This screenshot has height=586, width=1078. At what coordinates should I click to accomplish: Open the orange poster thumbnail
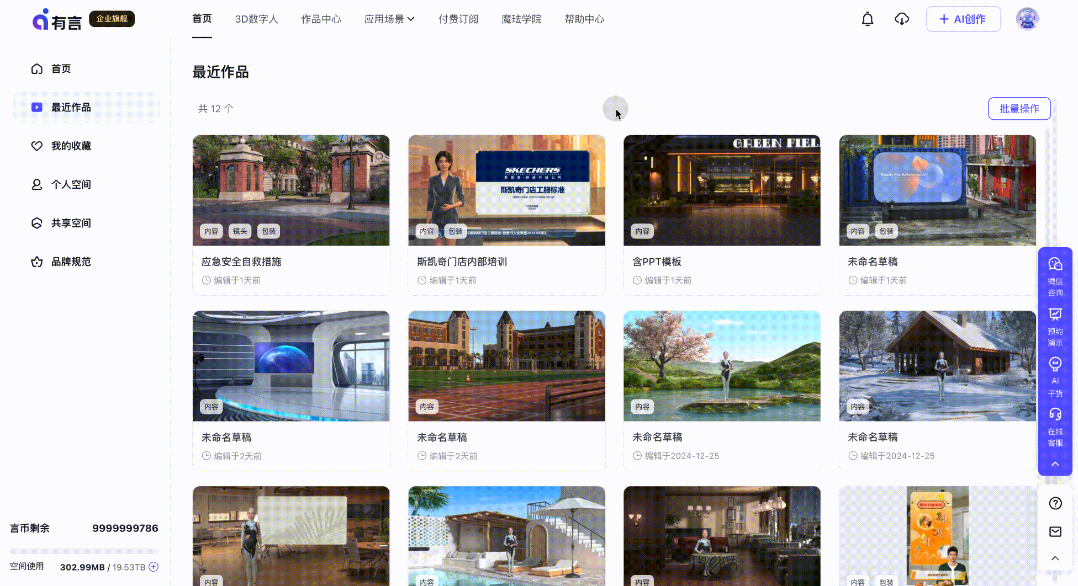coord(938,536)
